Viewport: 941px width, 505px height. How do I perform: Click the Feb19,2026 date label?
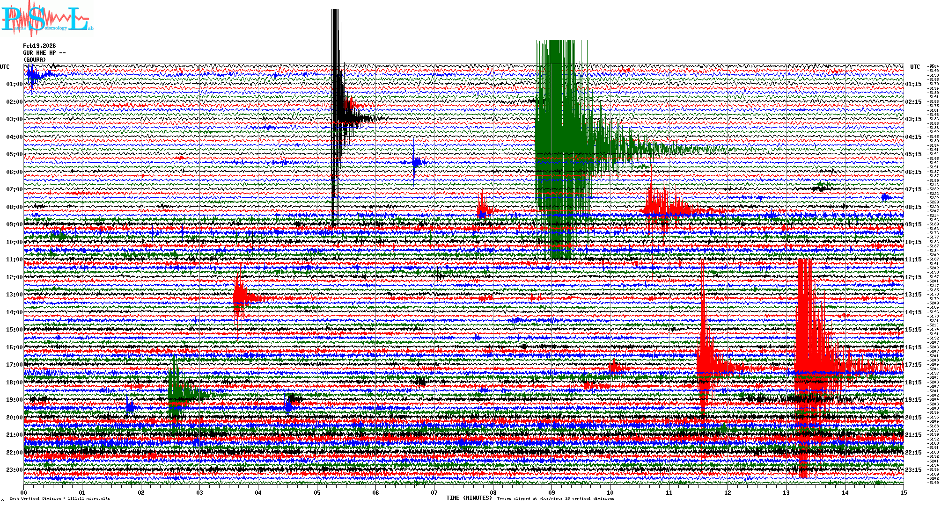coord(39,46)
